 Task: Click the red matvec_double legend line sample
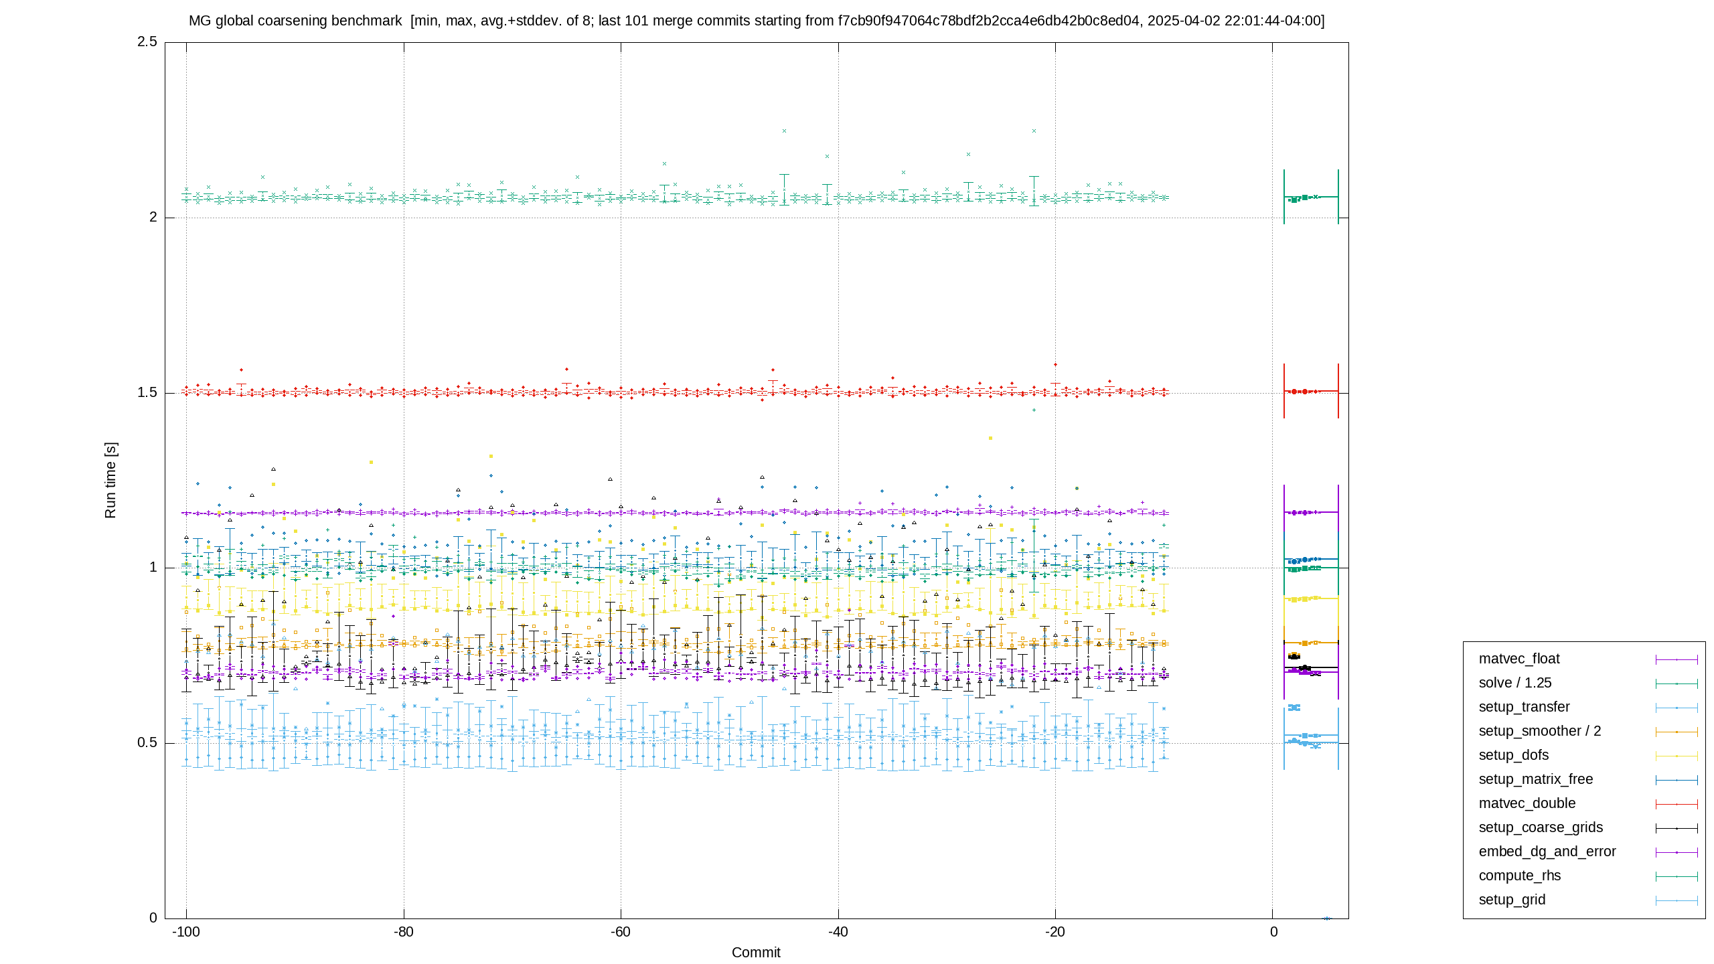(1677, 804)
